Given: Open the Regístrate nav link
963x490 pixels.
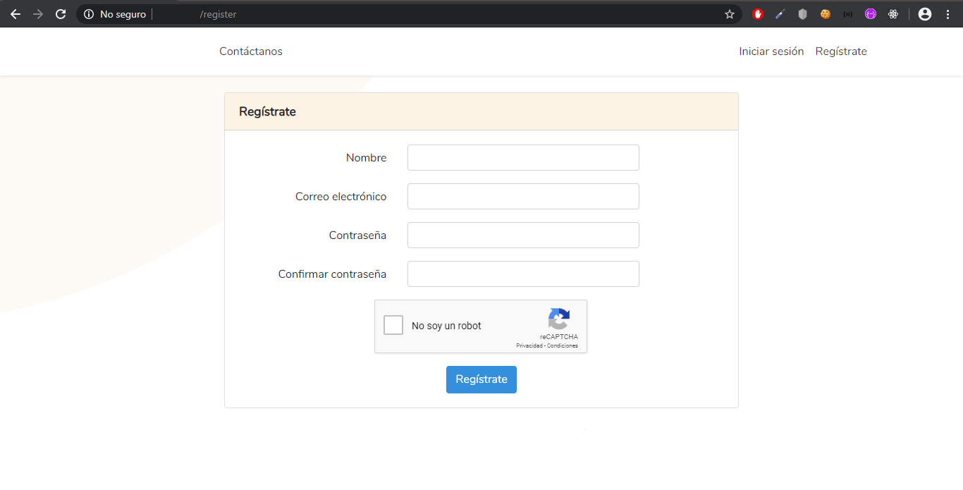Looking at the screenshot, I should [841, 51].
